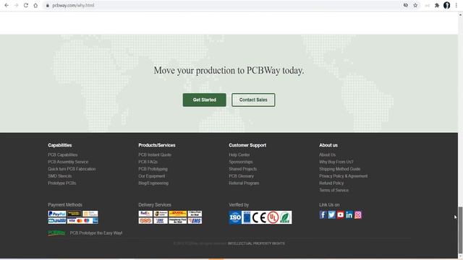The height and width of the screenshot is (260, 463).
Task: Open the Our Equipment link
Action: click(x=152, y=176)
